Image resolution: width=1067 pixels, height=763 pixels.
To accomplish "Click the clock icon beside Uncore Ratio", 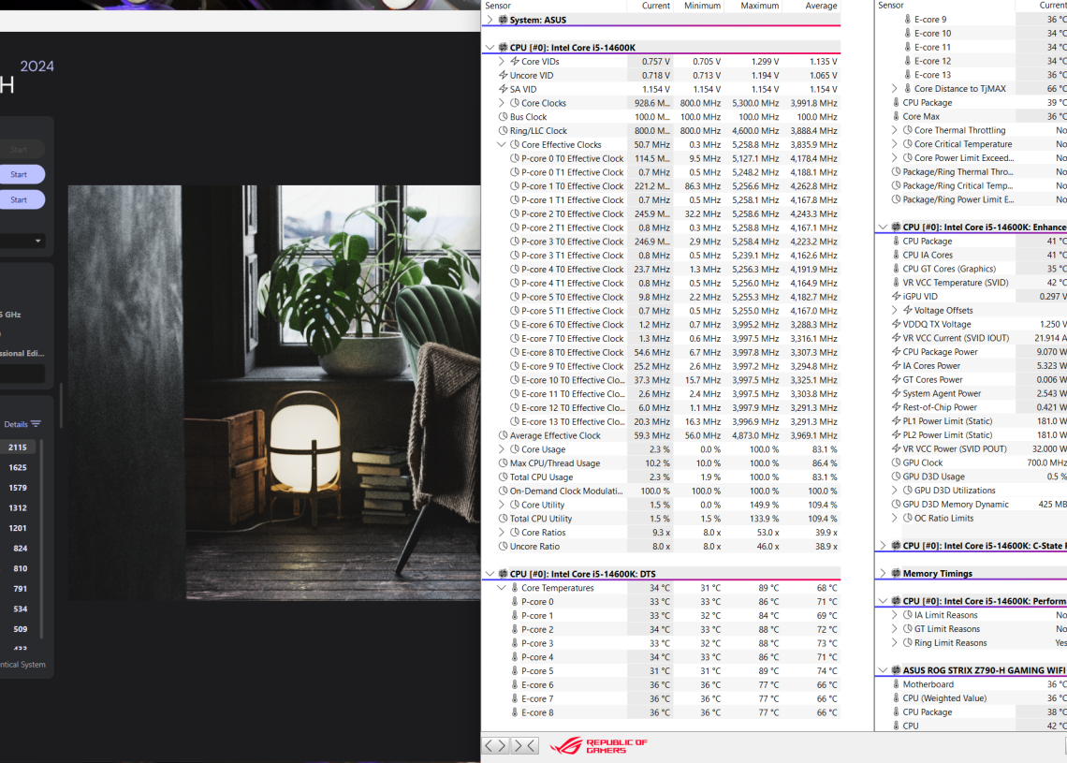I will (503, 547).
